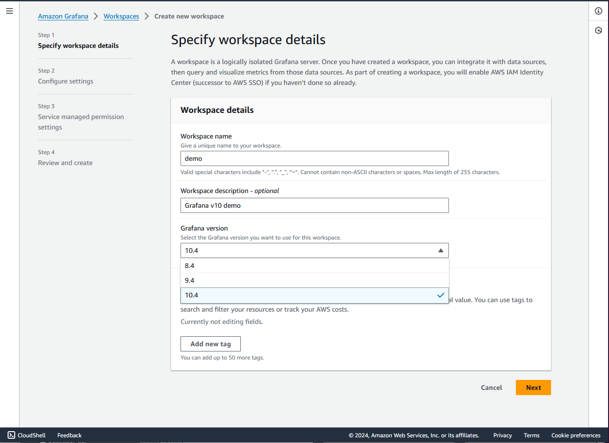The height and width of the screenshot is (443, 609).
Task: Launch CloudShell from the bottom bar
Action: (x=26, y=435)
